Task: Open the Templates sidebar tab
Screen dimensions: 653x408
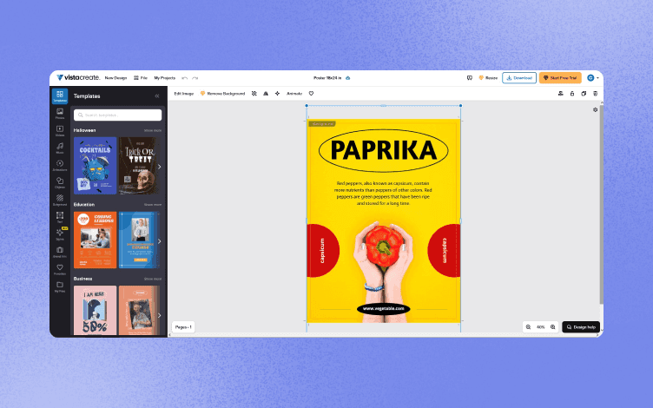Action: (x=60, y=96)
